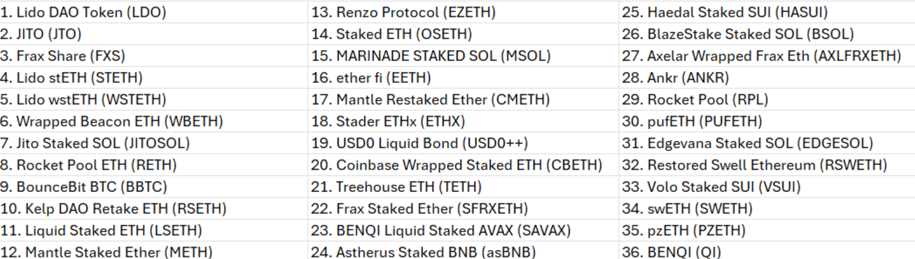Select the Stader ETHx (ETHX) cell
Image resolution: width=915 pixels, height=259 pixels.
coord(388,122)
